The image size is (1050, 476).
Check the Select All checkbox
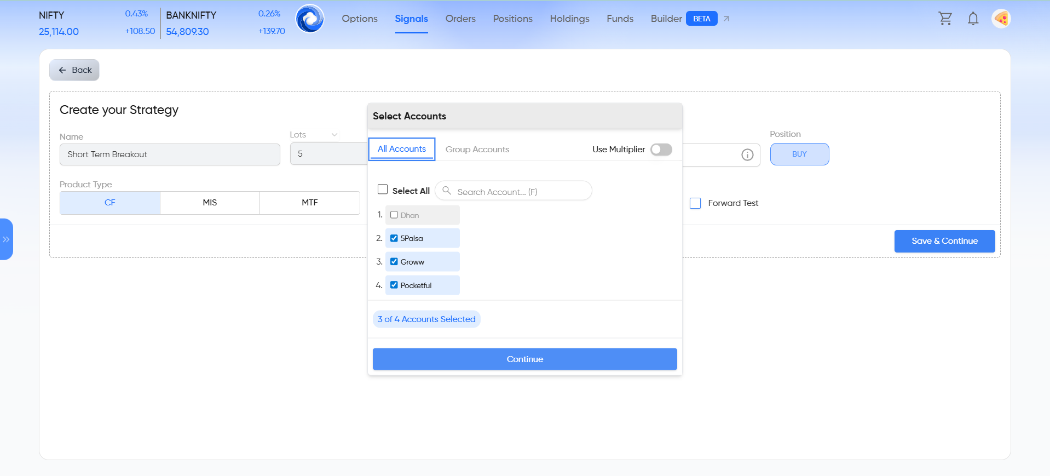tap(383, 190)
